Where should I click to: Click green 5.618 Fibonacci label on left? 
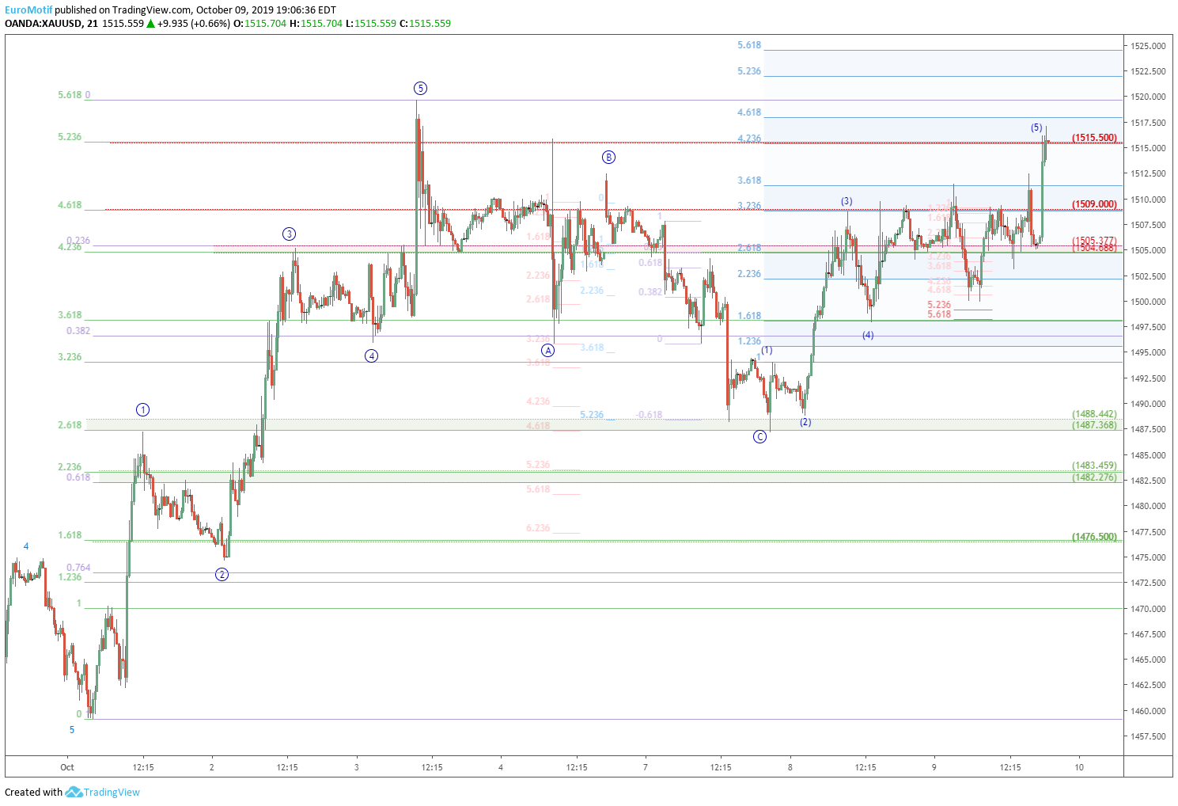pos(70,95)
